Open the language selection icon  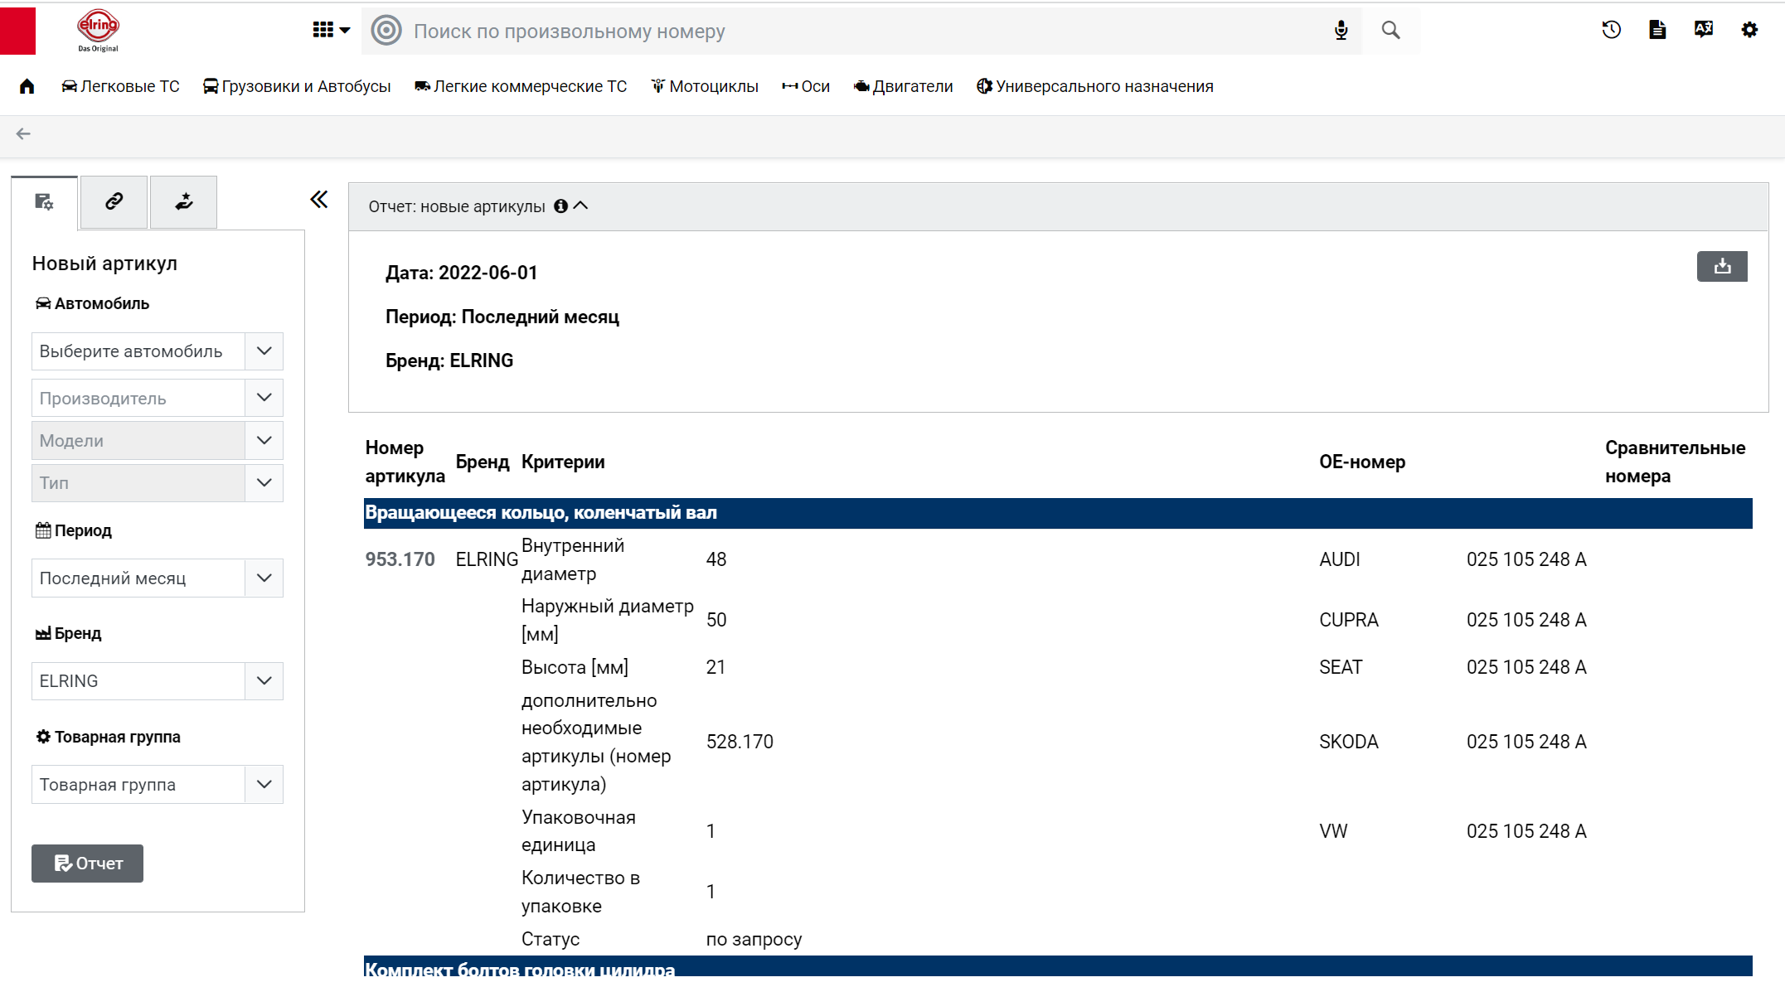[x=1704, y=30]
